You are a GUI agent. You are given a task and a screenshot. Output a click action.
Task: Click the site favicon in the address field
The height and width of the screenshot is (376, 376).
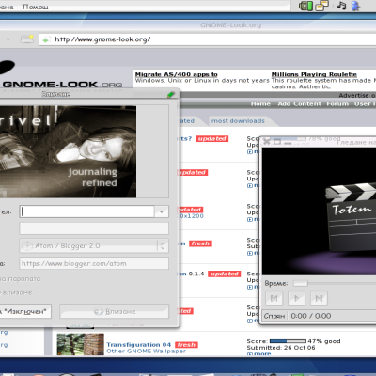46,39
